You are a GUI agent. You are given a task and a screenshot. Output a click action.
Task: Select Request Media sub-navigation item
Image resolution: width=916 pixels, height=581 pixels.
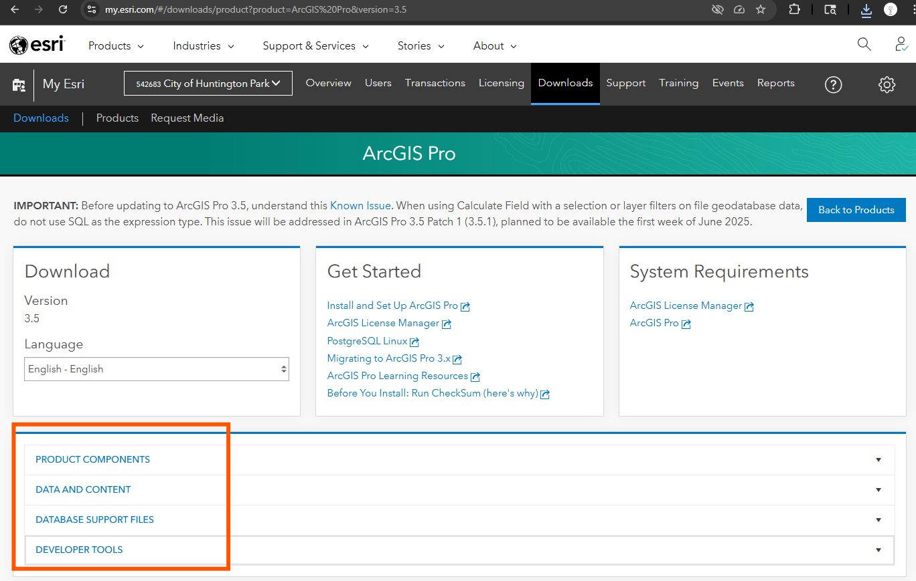point(187,118)
